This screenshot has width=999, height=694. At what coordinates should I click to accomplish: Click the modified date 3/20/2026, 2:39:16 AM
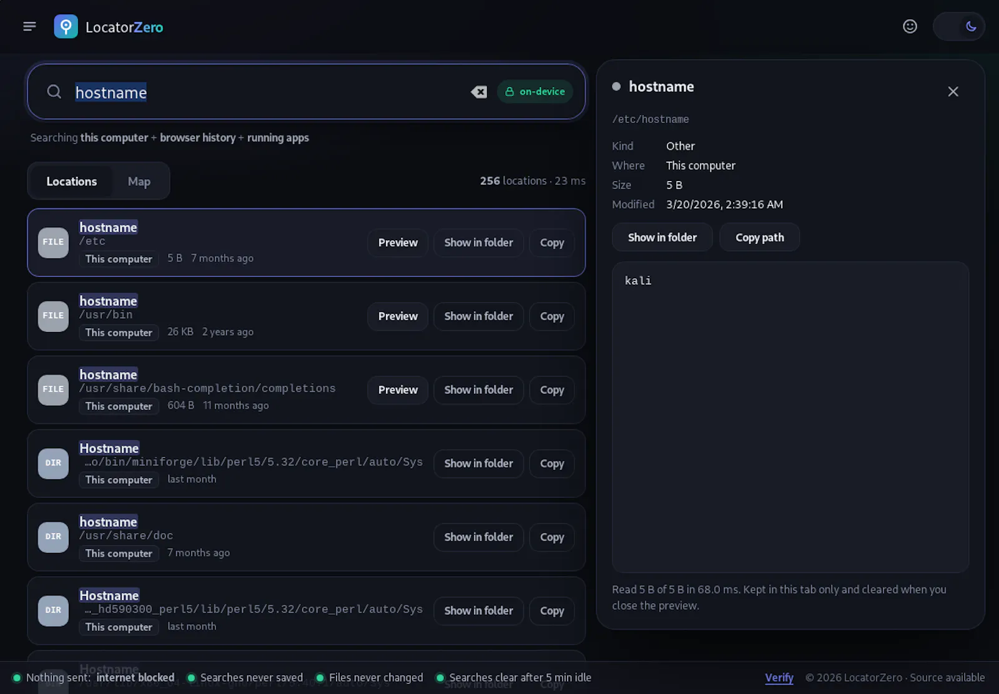tap(724, 205)
